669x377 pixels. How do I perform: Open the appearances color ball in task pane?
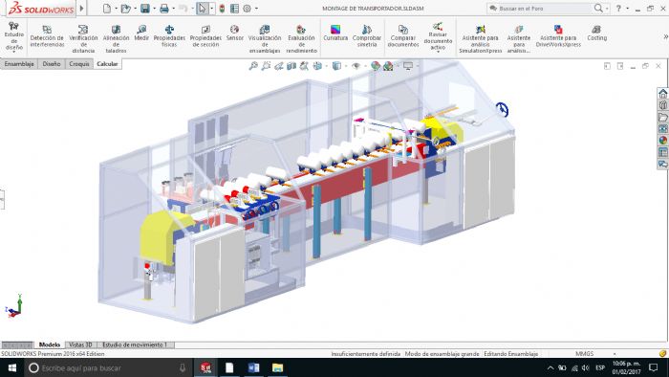(x=662, y=141)
